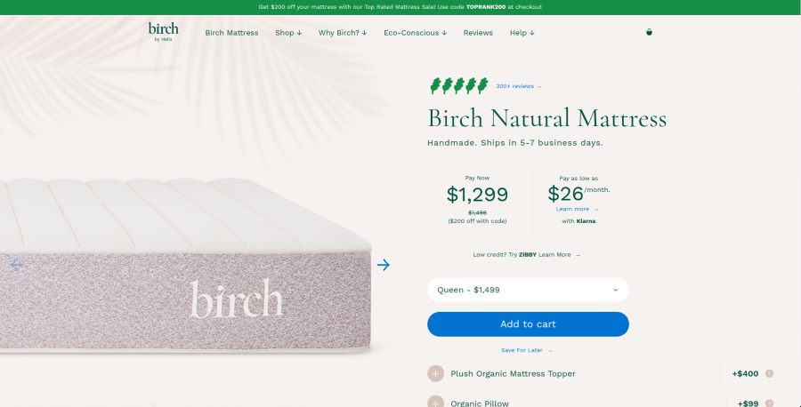The width and height of the screenshot is (801, 407).
Task: Open the Queen - $1,499 size dropdown
Action: point(528,290)
